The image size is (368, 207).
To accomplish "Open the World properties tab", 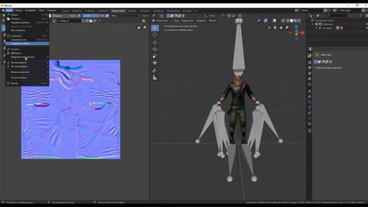I will click(309, 85).
